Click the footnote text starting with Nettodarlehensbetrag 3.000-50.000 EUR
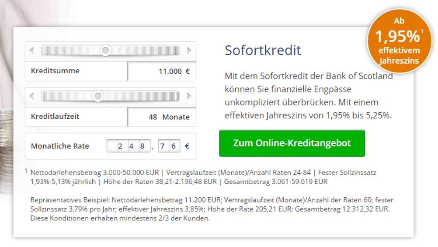438x247 pixels. coord(203,177)
